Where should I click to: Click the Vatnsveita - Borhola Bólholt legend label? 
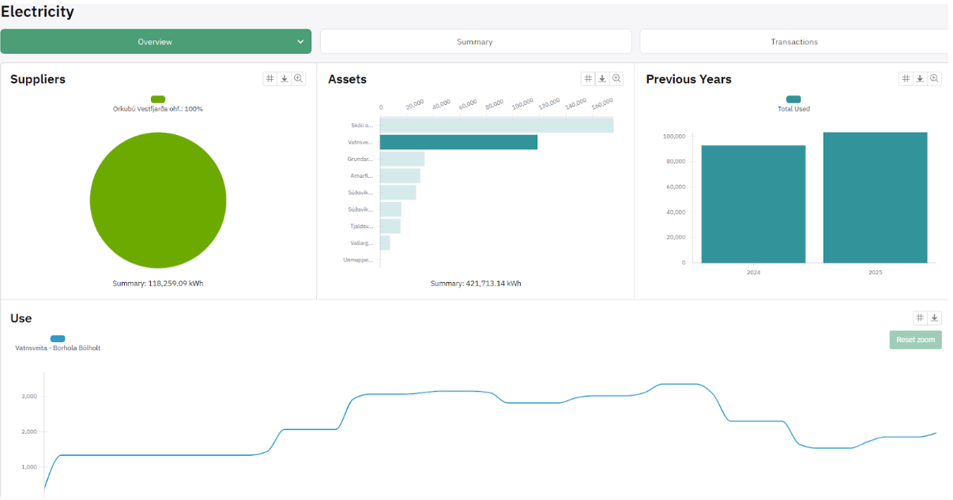coord(58,348)
